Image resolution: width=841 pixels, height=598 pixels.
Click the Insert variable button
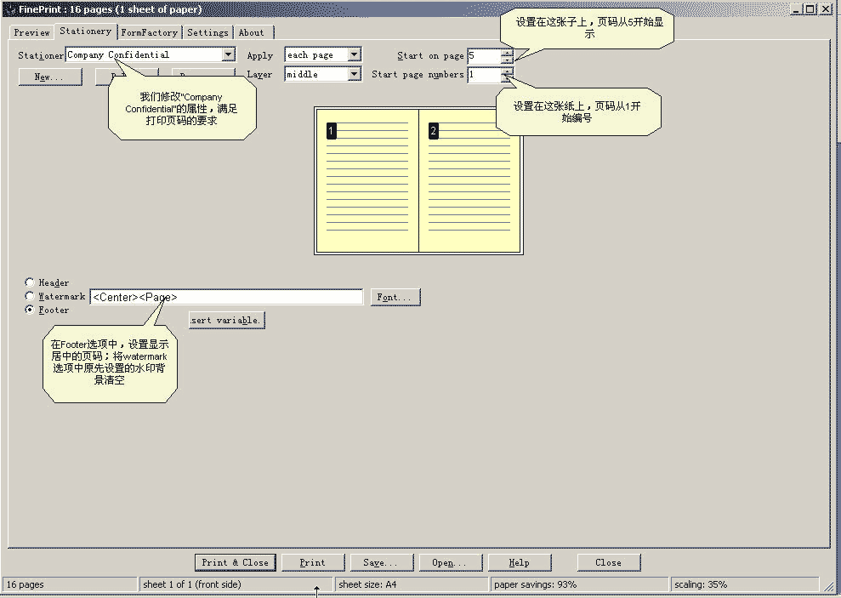(x=226, y=320)
